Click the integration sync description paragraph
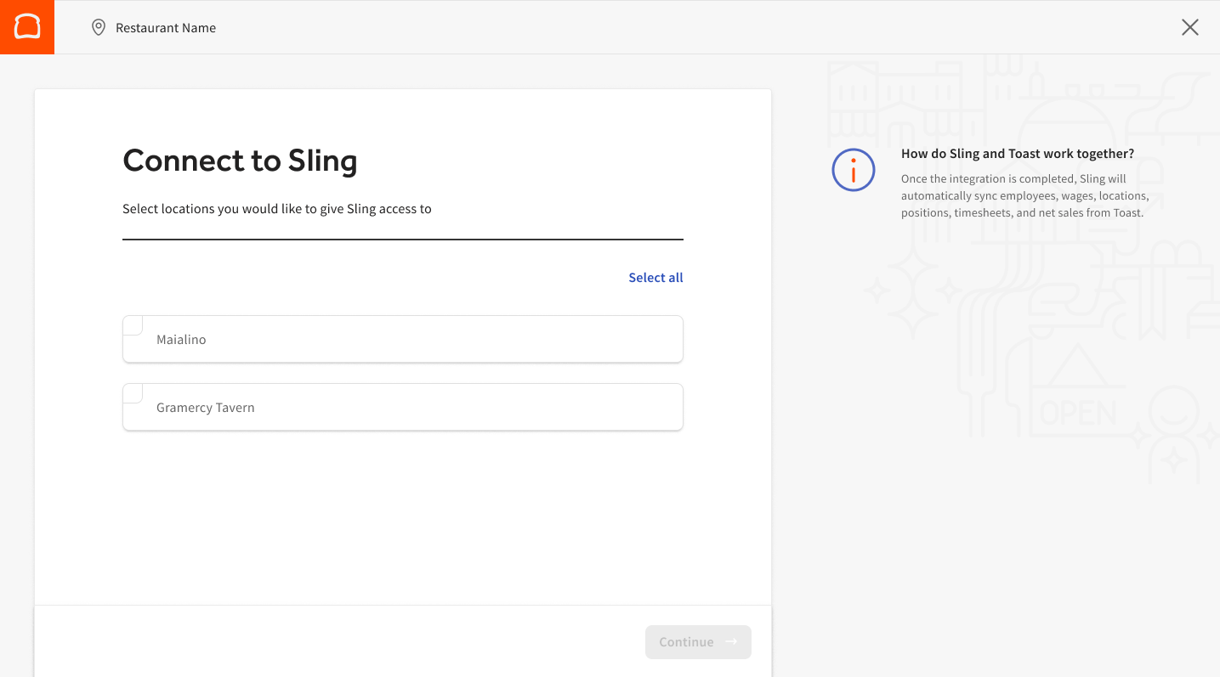 (x=1024, y=196)
